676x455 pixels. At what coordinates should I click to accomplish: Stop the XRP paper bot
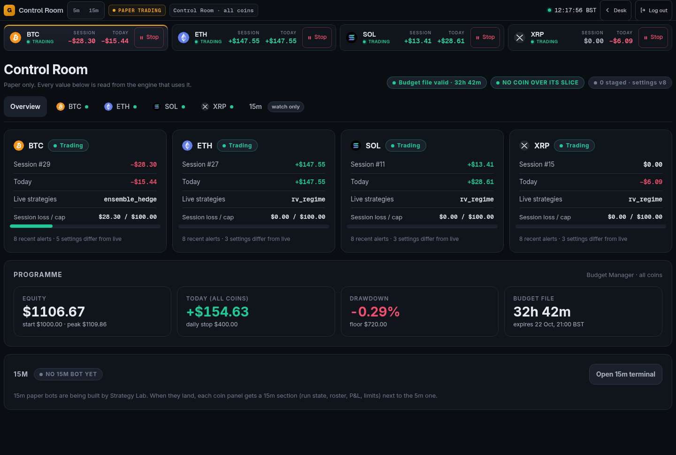653,38
